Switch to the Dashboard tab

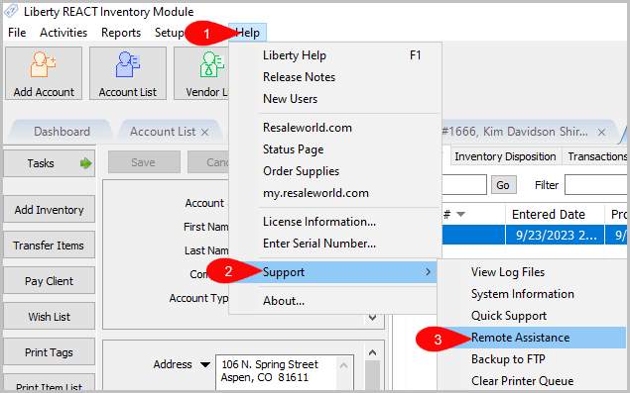pos(62,132)
